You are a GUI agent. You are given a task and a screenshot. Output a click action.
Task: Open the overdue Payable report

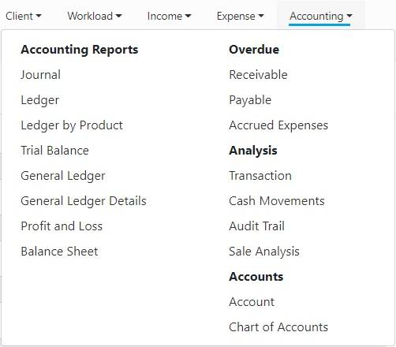(x=250, y=100)
